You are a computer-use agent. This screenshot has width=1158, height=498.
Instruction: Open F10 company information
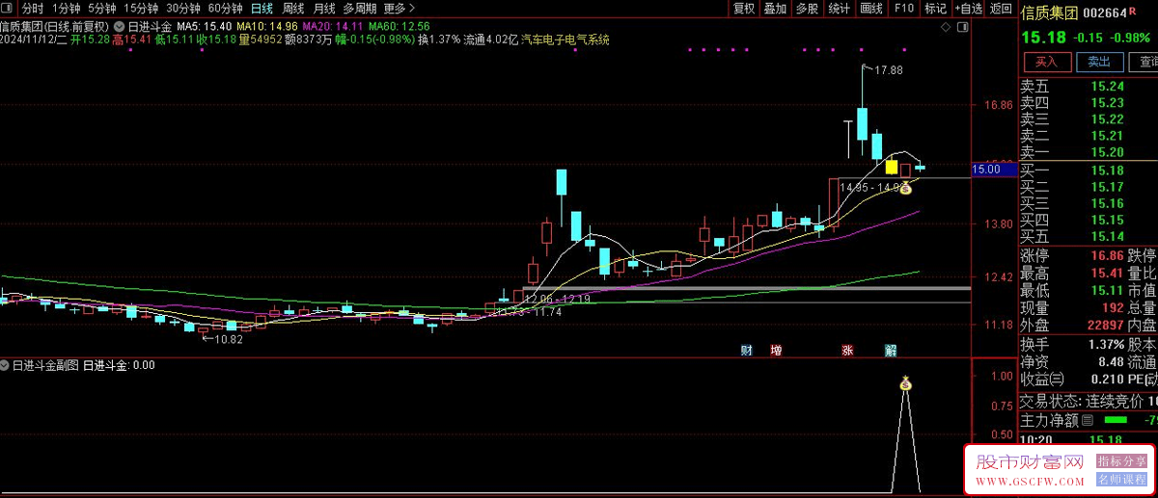903,9
